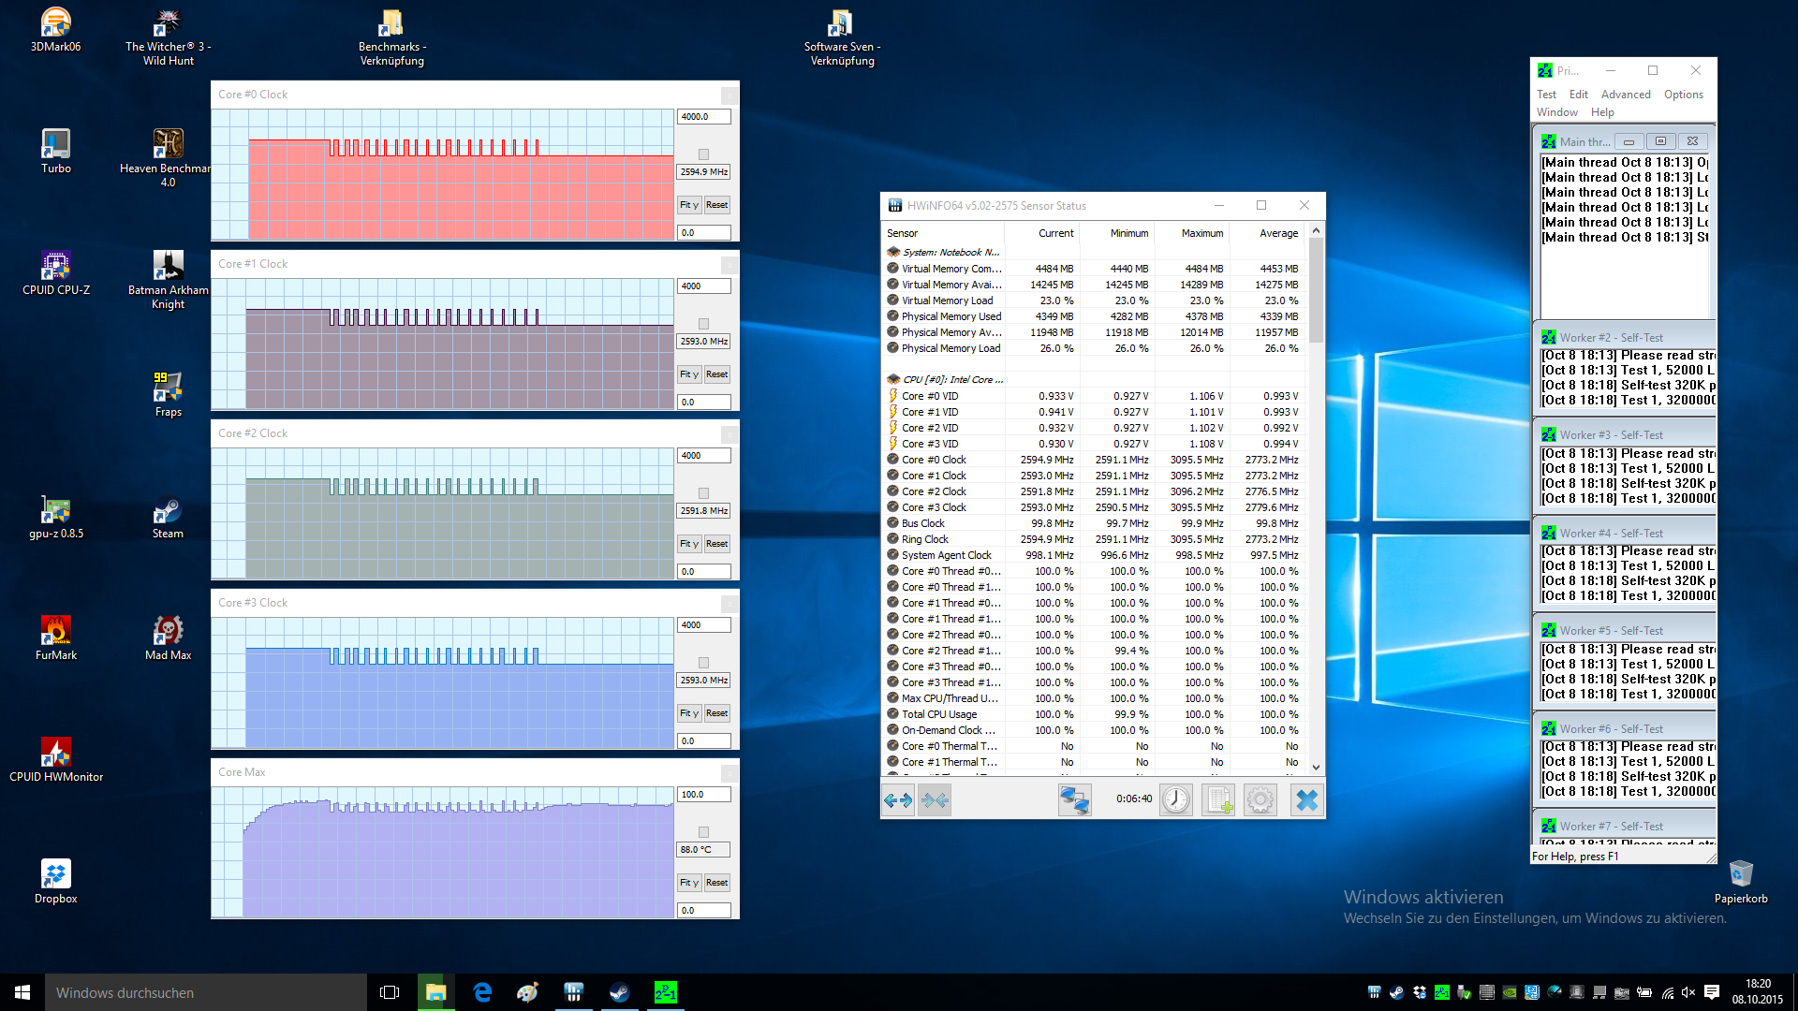Open the Prime95 Test menu
Screen dimensions: 1798x1011
pos(1546,95)
